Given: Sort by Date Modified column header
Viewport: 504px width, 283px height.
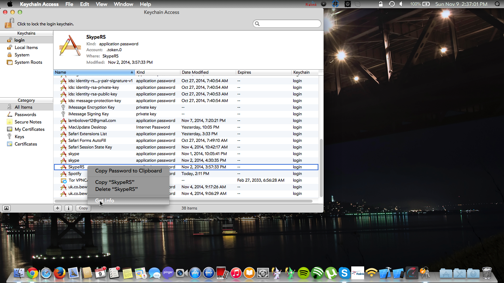Looking at the screenshot, I should tap(208, 72).
